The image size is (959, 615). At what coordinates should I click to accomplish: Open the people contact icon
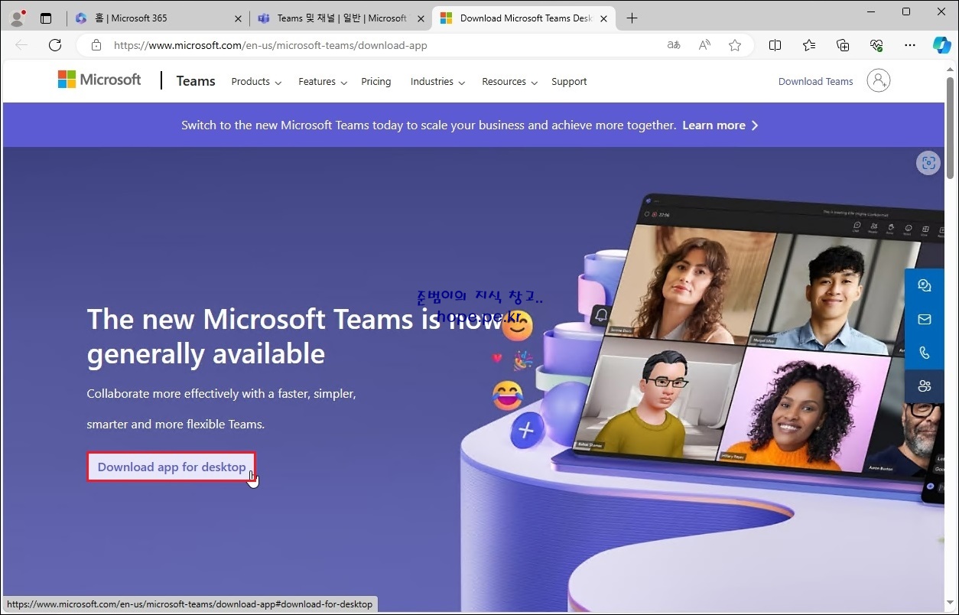pyautogui.click(x=925, y=386)
